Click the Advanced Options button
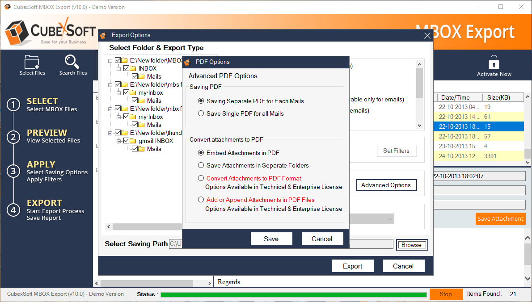This screenshot has width=532, height=302. point(386,185)
